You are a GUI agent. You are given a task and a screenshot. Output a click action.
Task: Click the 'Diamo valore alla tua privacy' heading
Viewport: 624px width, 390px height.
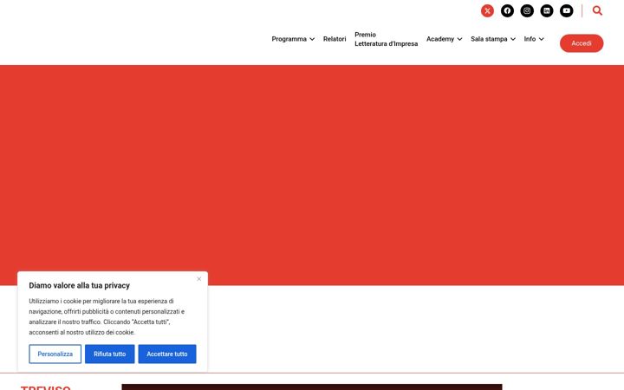coord(79,286)
